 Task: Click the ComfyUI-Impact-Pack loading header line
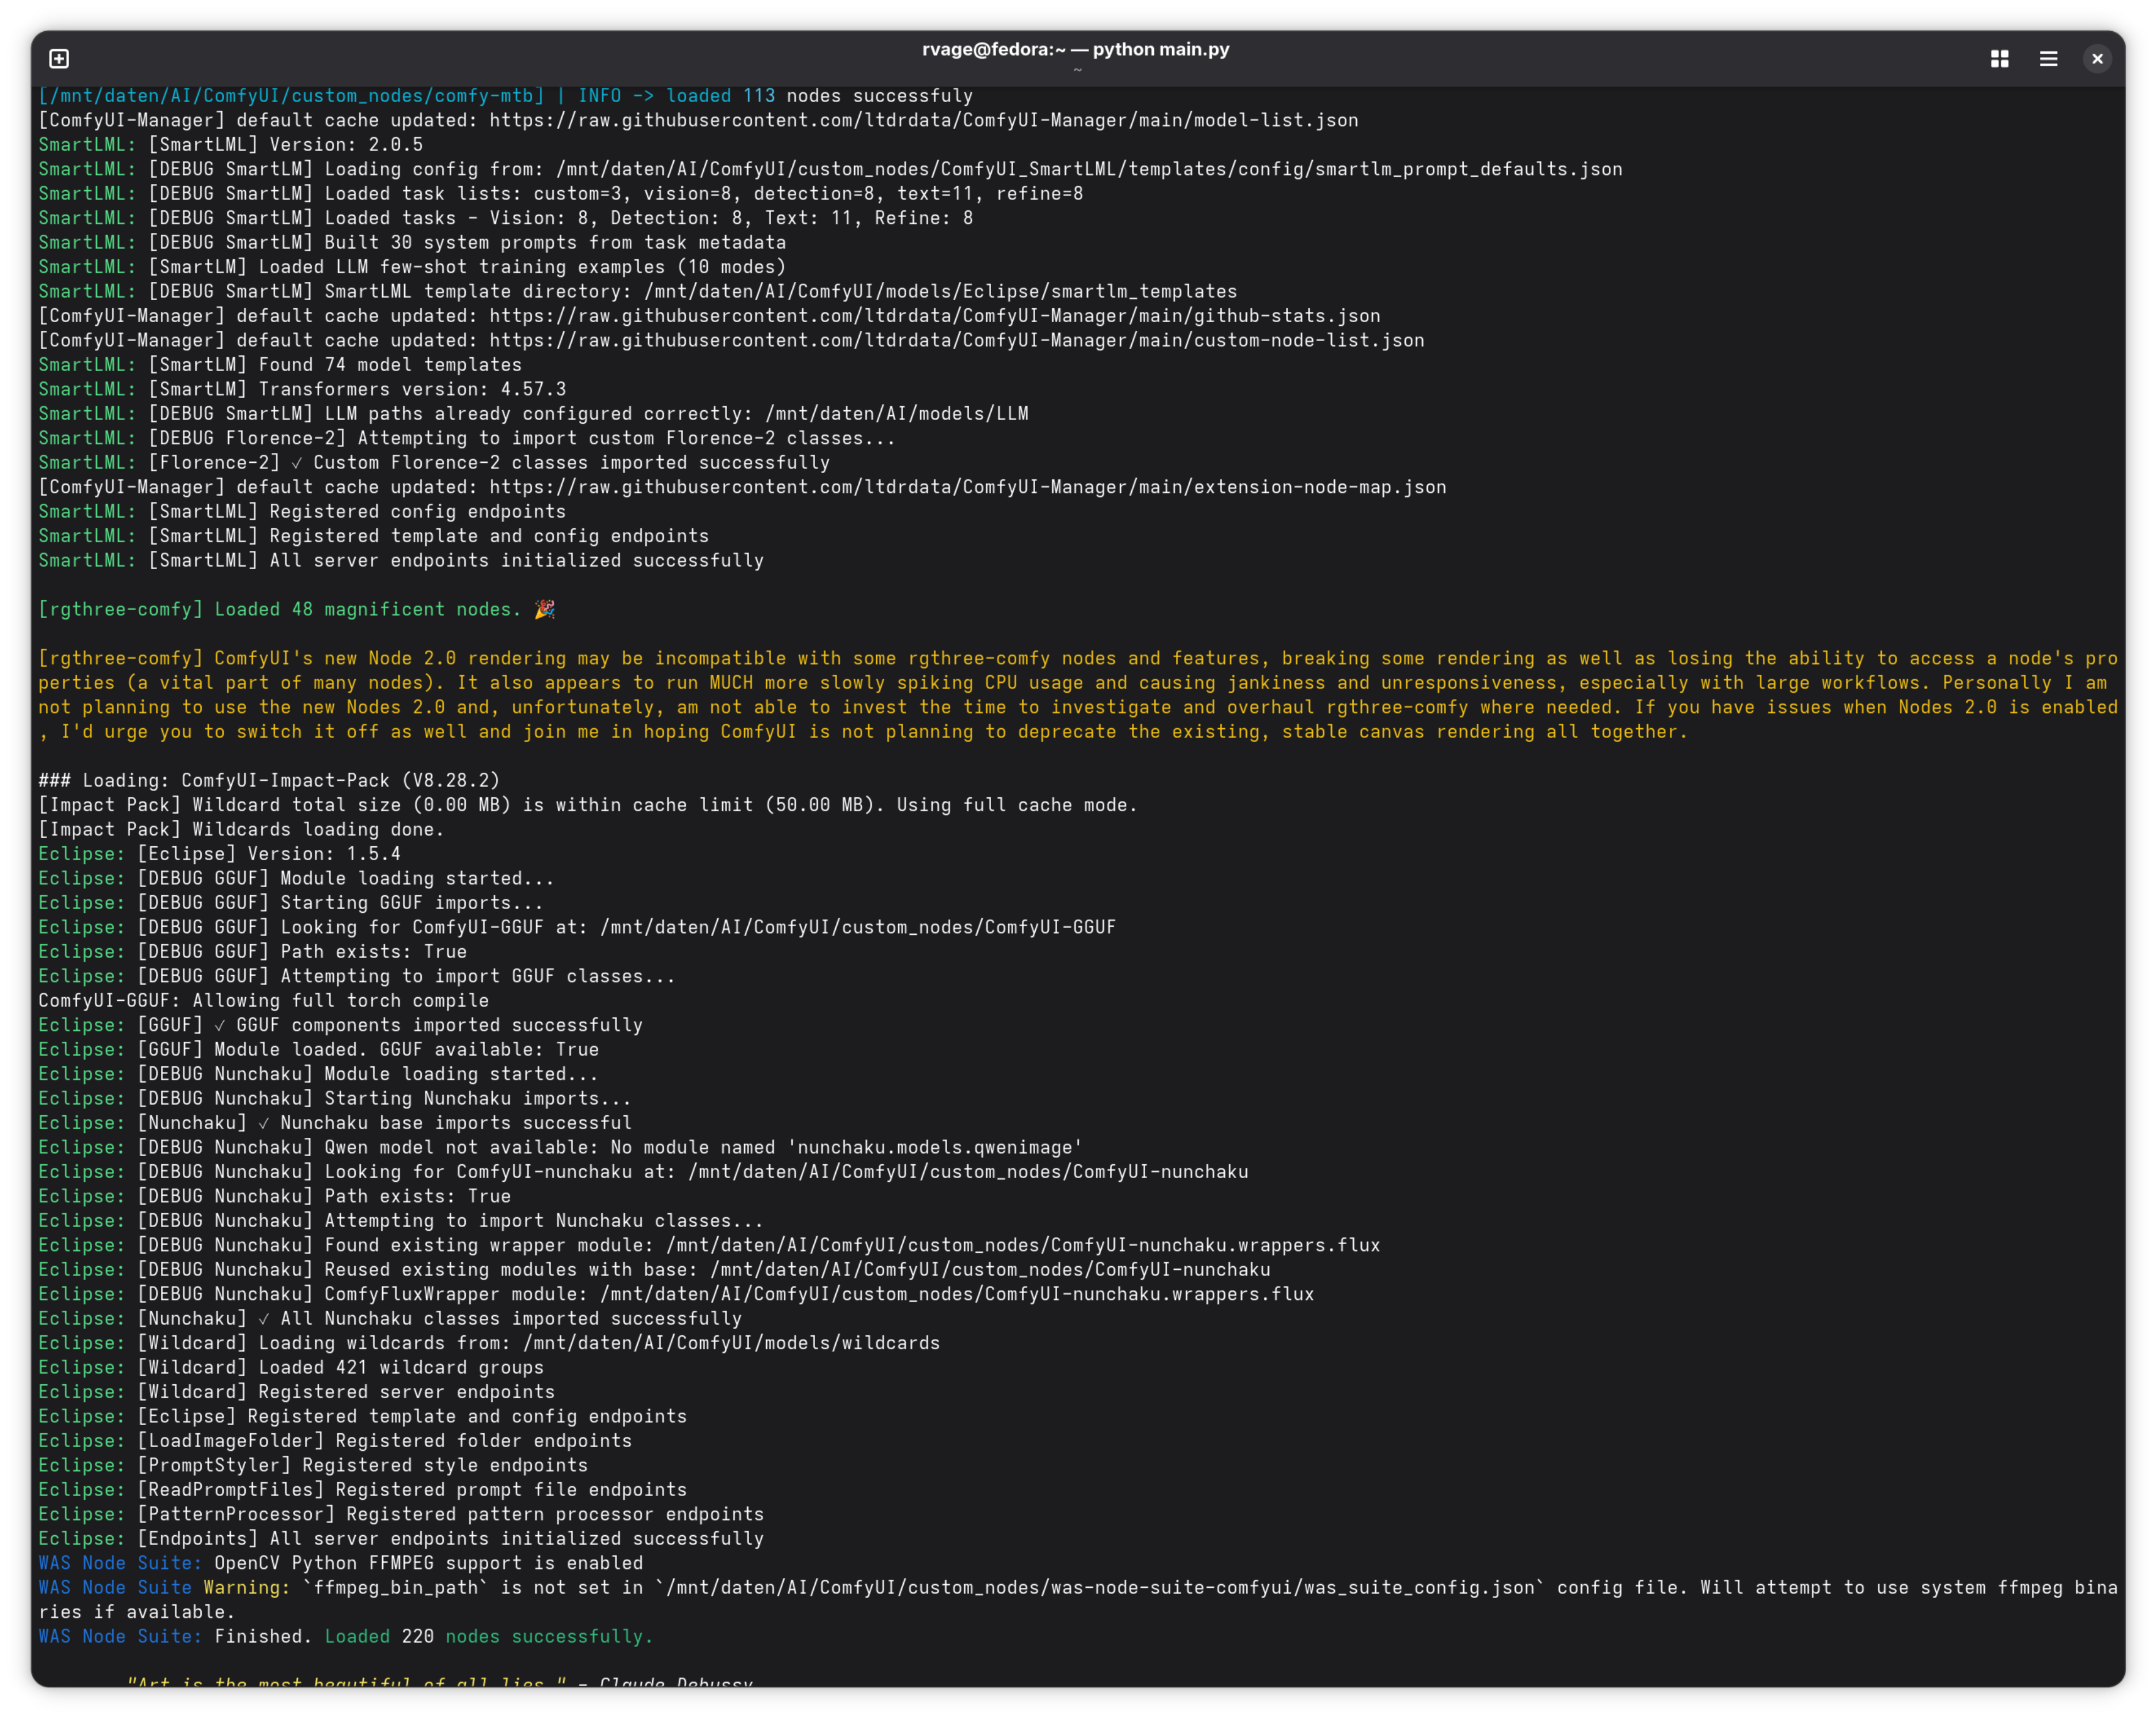pyautogui.click(x=269, y=780)
